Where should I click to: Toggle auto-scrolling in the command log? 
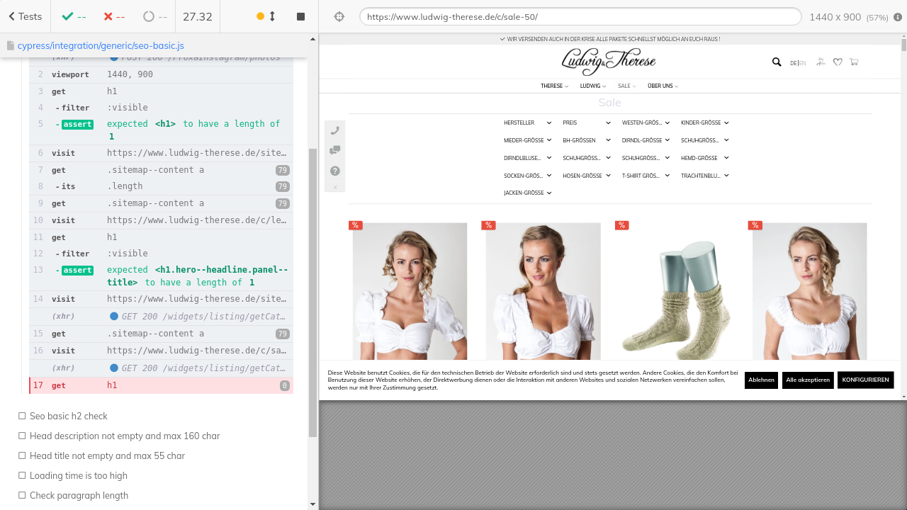(x=266, y=16)
